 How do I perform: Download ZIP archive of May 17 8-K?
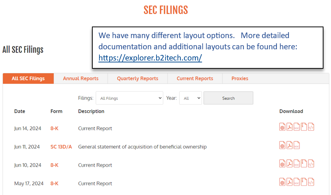[304, 182]
